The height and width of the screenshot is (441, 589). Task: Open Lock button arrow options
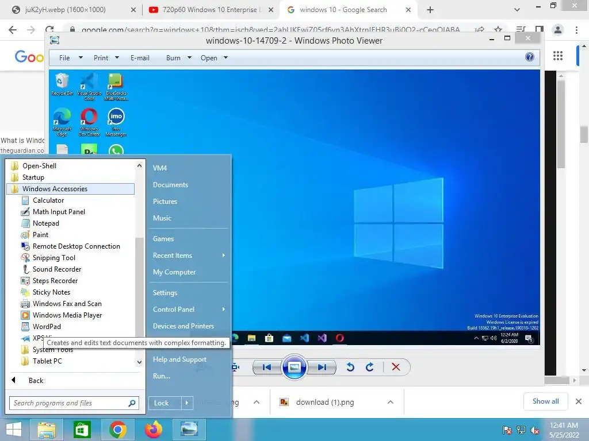(187, 403)
